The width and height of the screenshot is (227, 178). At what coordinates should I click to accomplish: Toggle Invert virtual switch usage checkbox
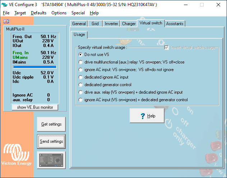click(167, 47)
